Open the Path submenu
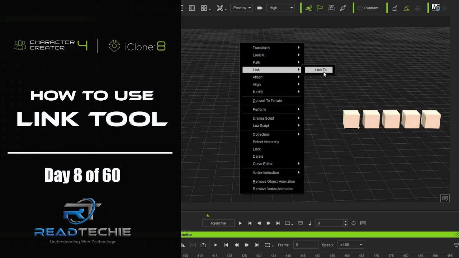 point(271,62)
